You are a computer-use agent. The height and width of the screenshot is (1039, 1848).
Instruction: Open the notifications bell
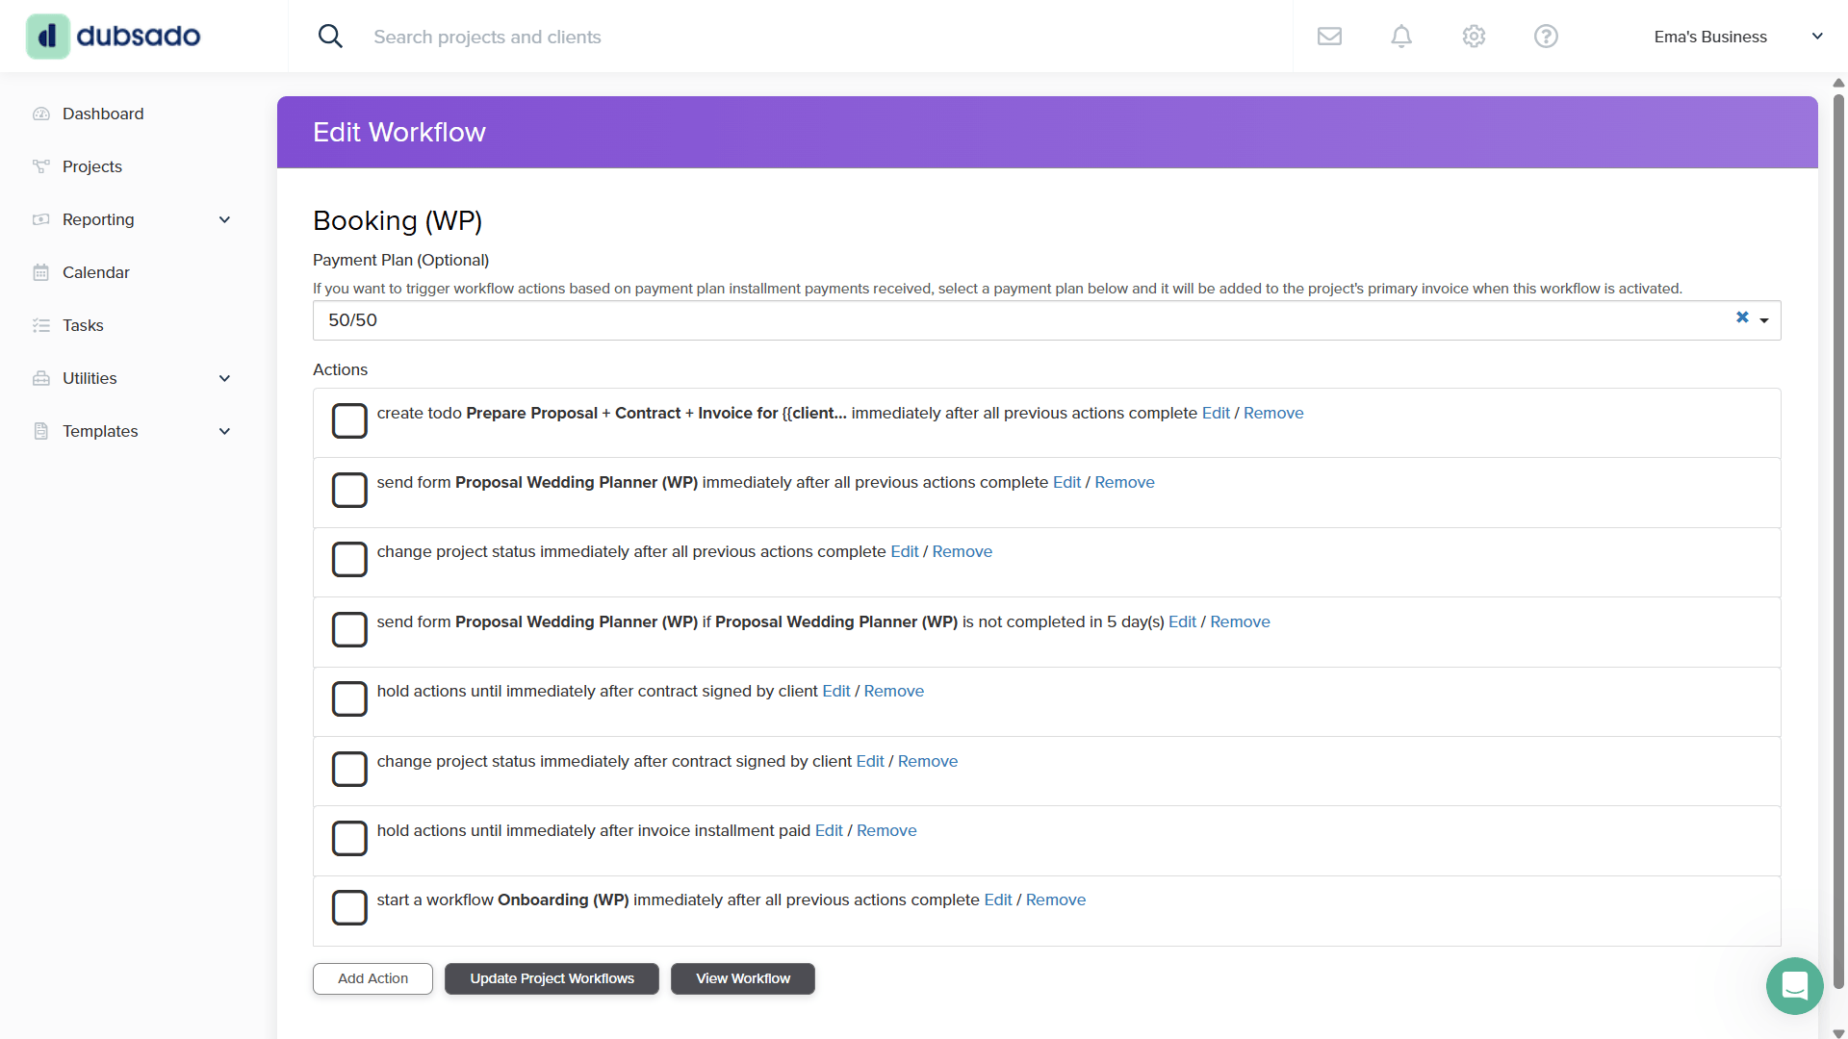1401,36
